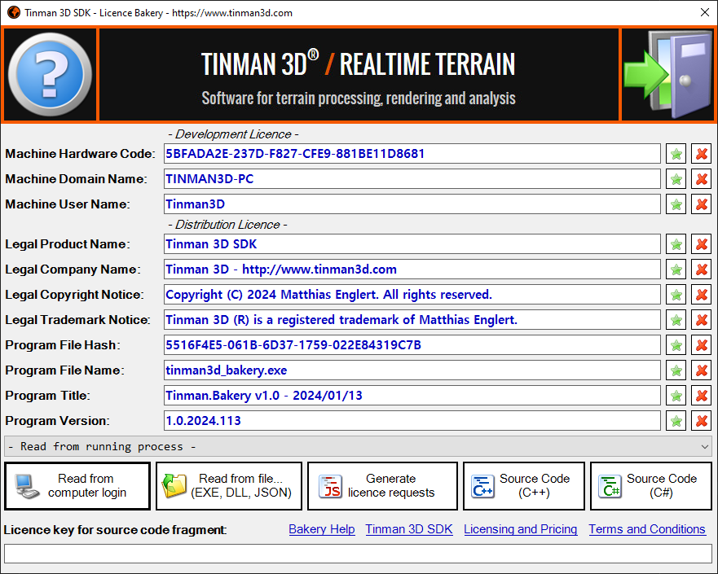Click the Machine Domain Name input field
The width and height of the screenshot is (718, 574).
pyautogui.click(x=412, y=179)
